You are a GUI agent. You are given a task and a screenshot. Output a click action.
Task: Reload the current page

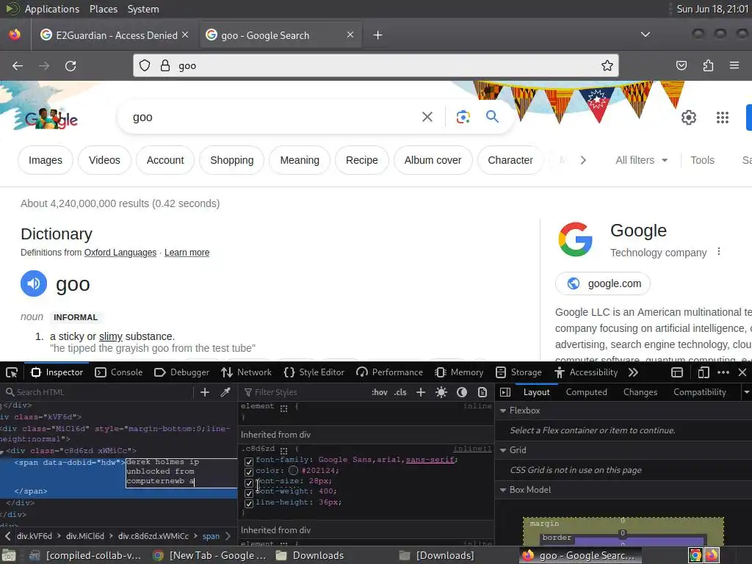pyautogui.click(x=70, y=65)
